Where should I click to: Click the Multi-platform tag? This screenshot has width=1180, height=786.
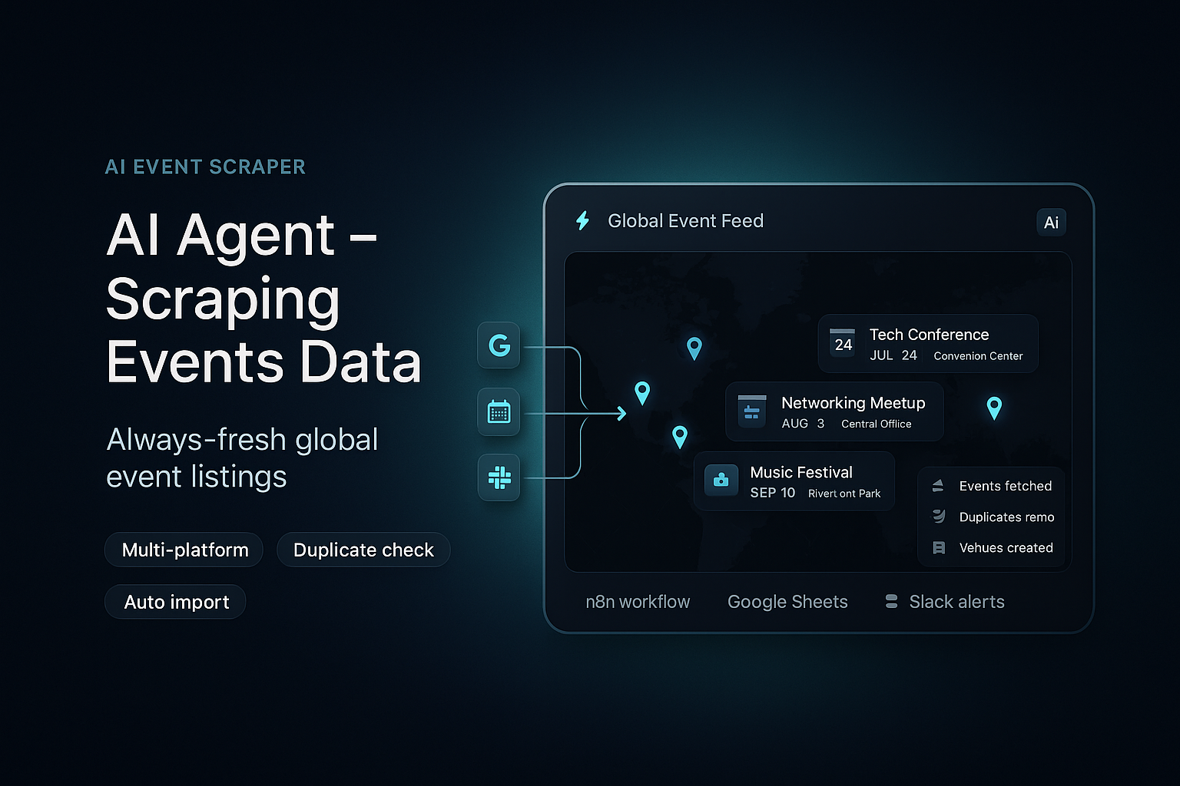pyautogui.click(x=184, y=550)
